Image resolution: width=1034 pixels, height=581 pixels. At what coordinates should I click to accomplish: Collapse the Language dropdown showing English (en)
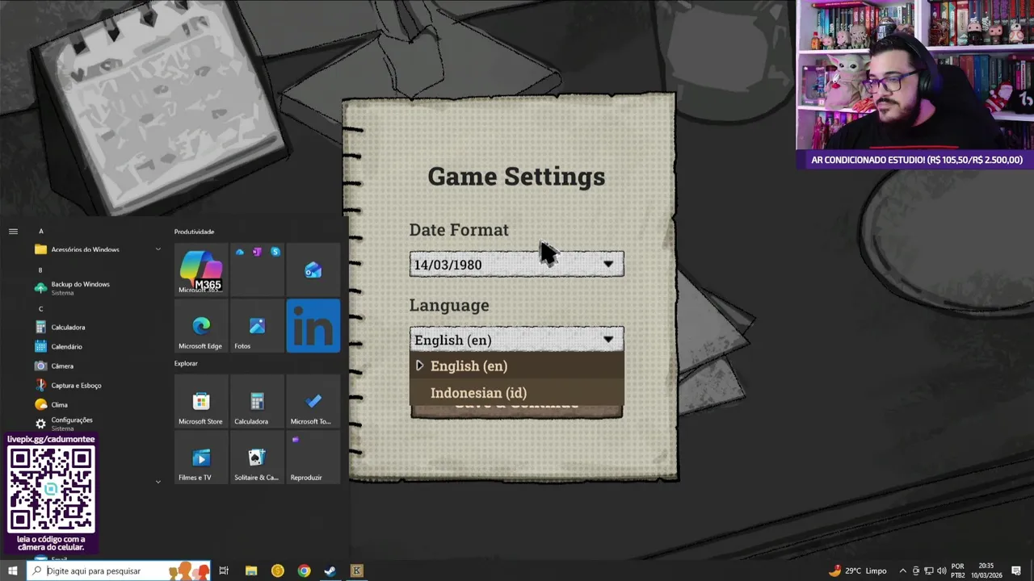[x=516, y=340]
